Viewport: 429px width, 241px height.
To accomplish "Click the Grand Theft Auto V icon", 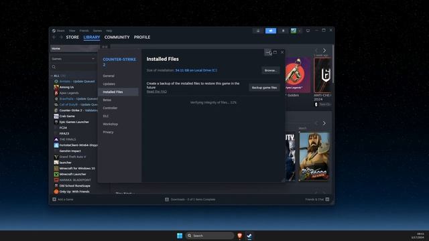I will point(56,157).
